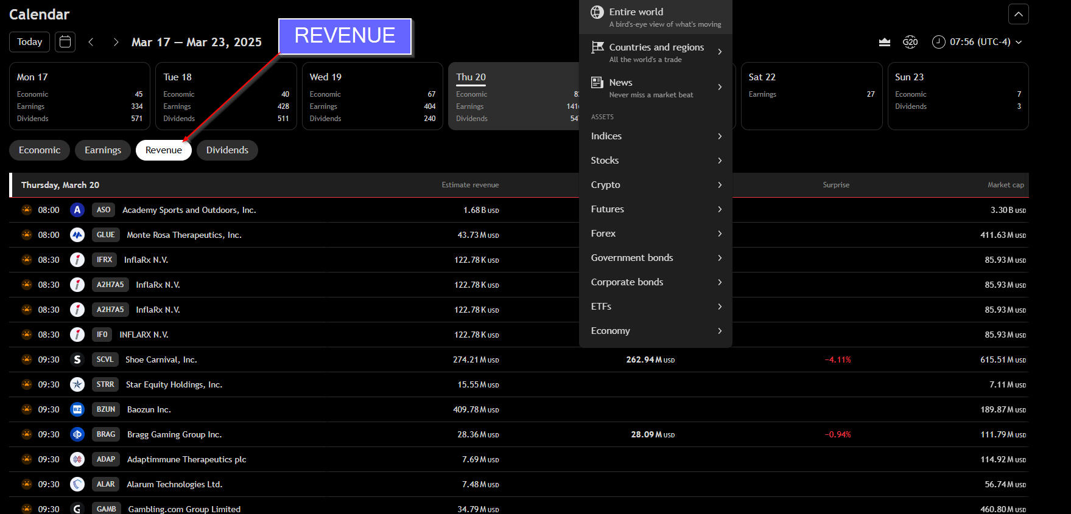
Task: Go to the previous week arrow
Action: (91, 42)
